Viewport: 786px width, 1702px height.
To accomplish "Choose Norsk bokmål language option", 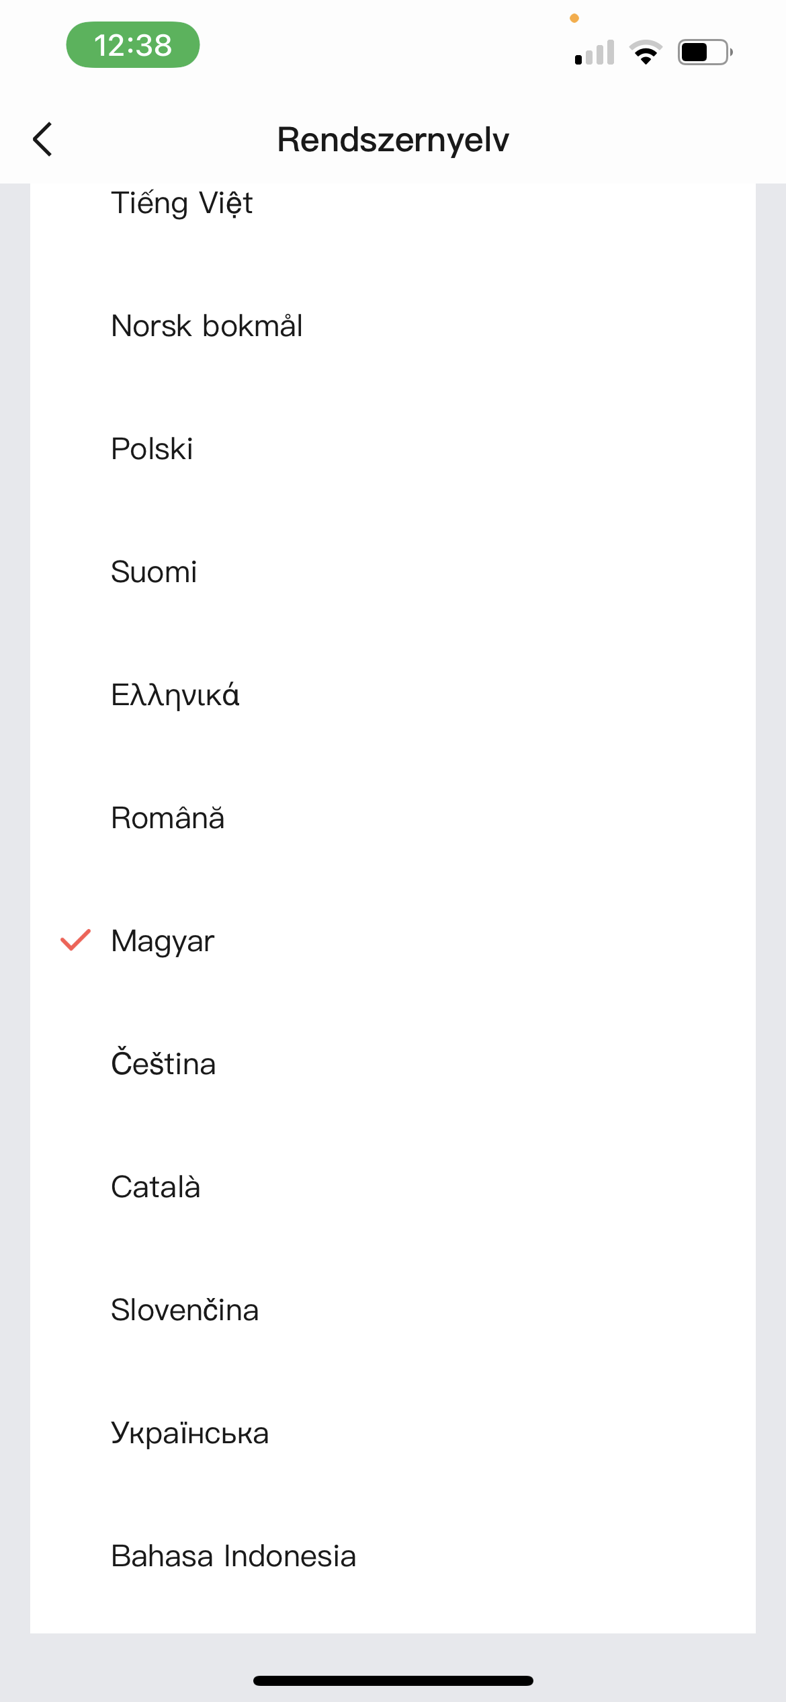I will coord(207,326).
